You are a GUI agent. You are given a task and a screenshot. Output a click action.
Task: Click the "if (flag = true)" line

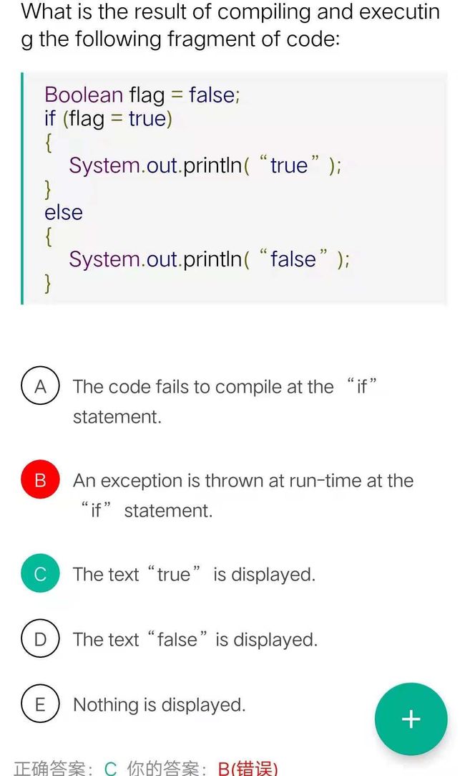tap(108, 119)
